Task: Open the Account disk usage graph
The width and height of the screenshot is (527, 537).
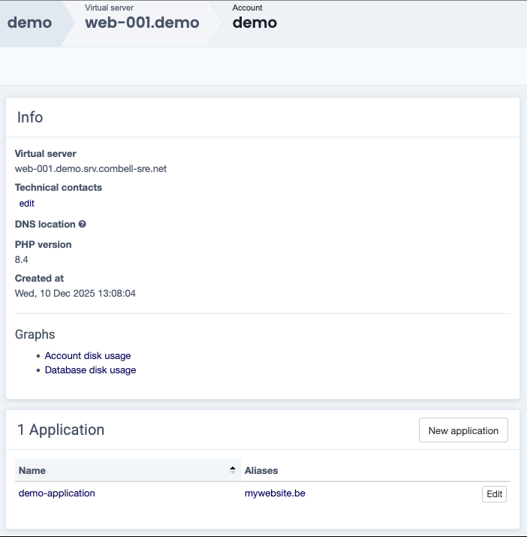Action: (x=88, y=356)
